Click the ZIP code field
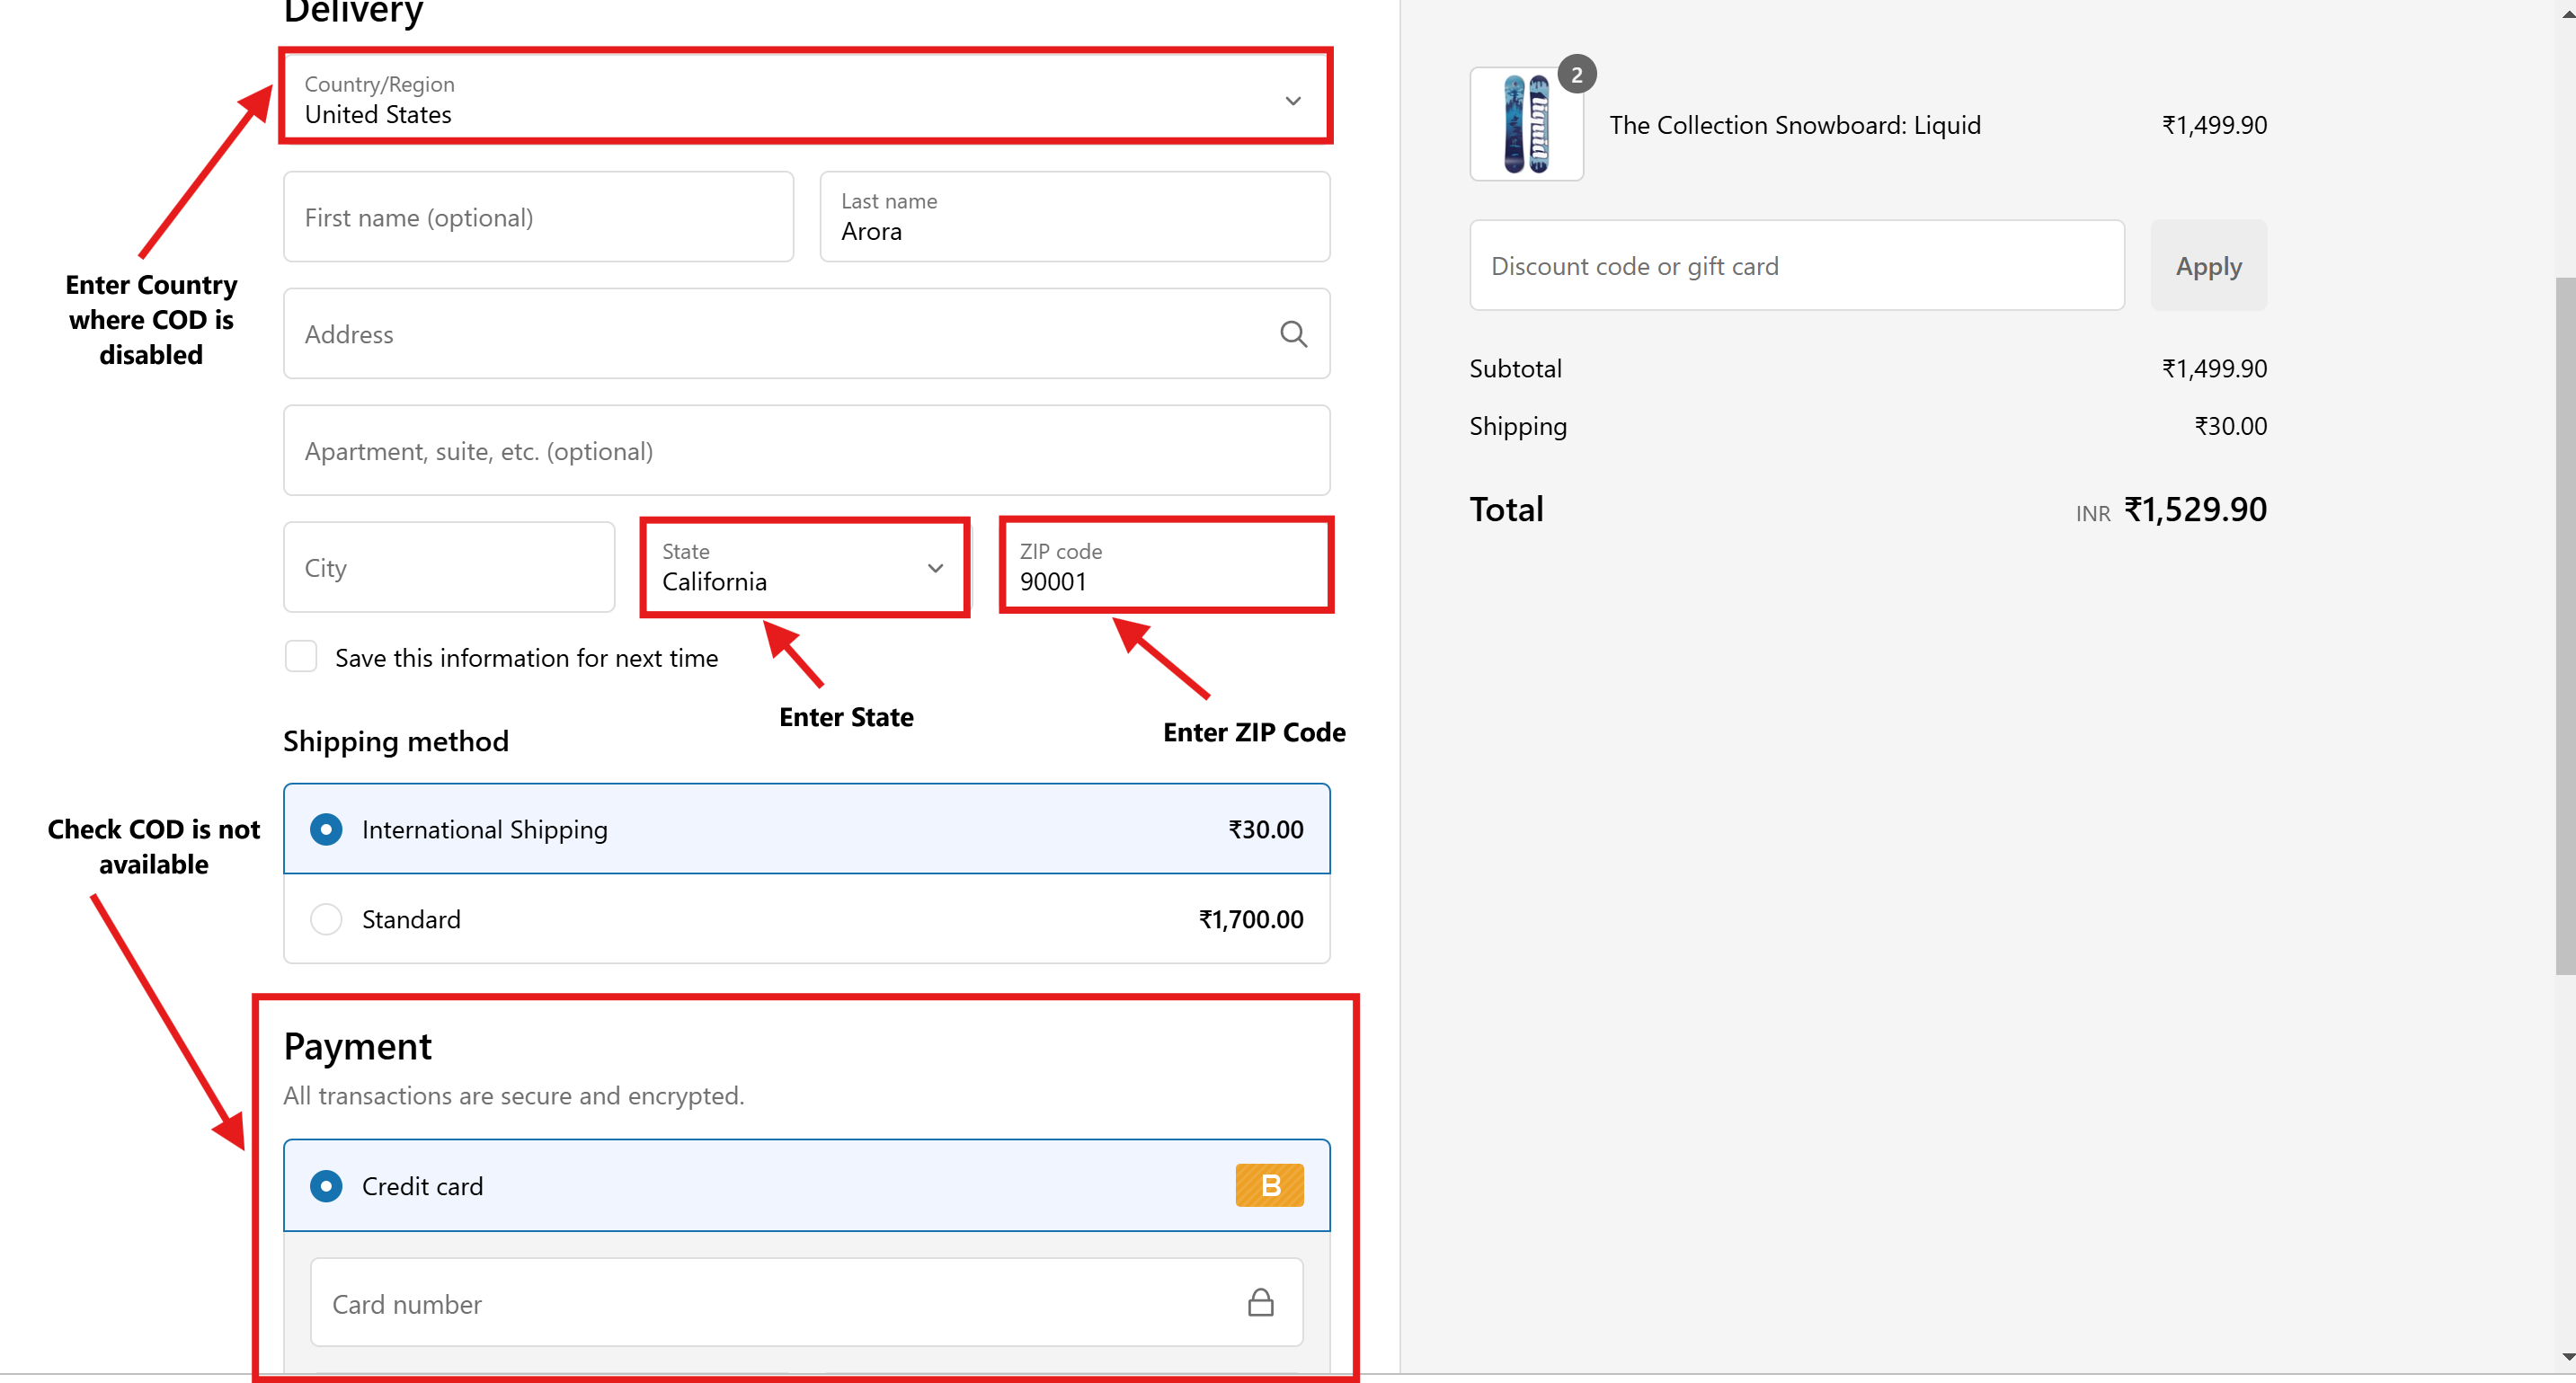Viewport: 2576px width, 1383px height. [x=1165, y=567]
